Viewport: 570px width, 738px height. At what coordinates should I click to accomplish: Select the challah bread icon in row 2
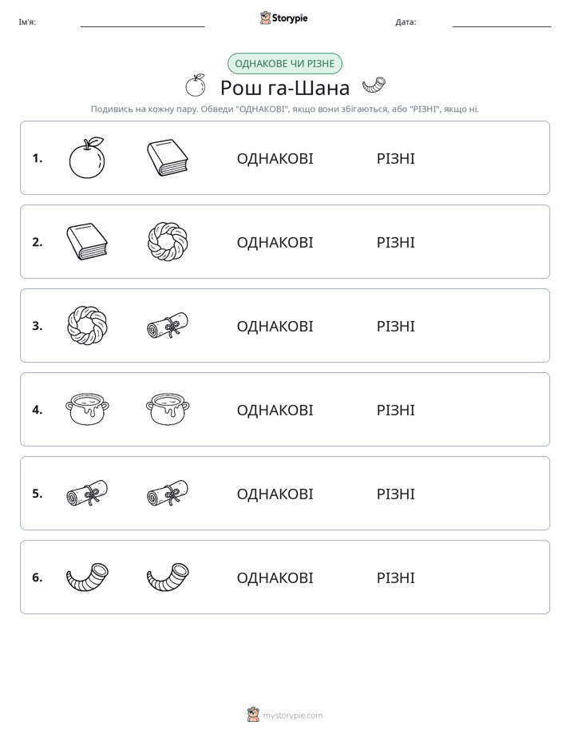[x=168, y=241]
